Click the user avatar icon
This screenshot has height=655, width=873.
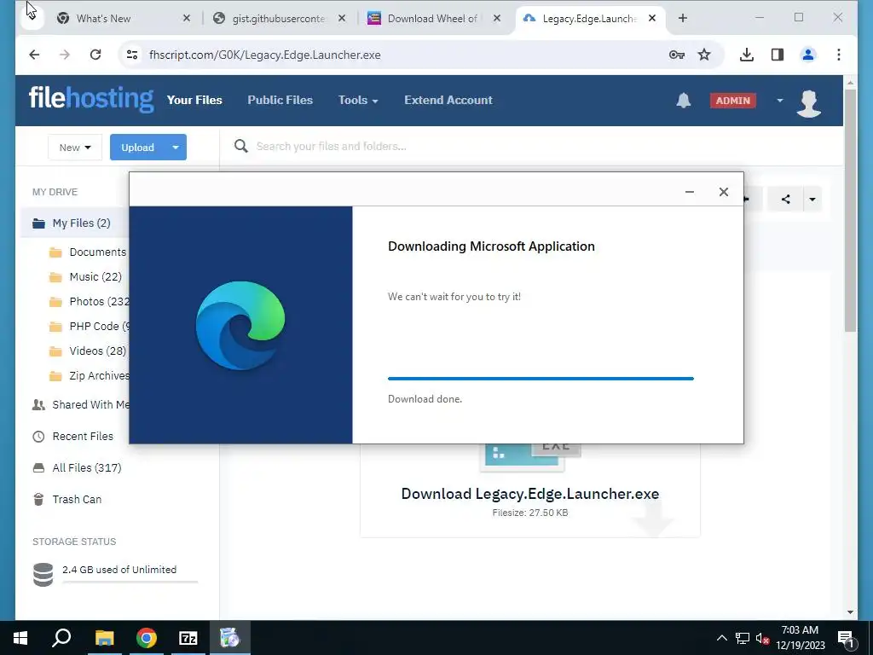tap(809, 103)
